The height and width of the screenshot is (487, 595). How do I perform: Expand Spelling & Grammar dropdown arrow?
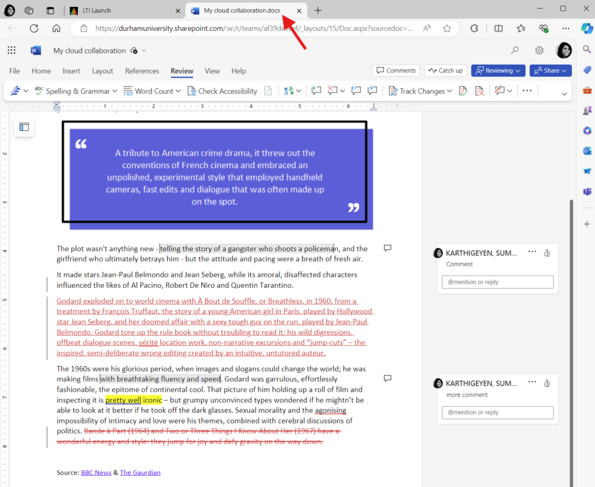coord(114,91)
